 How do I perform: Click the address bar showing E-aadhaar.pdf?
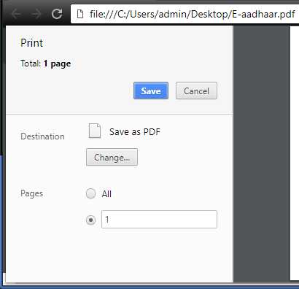coord(185,14)
